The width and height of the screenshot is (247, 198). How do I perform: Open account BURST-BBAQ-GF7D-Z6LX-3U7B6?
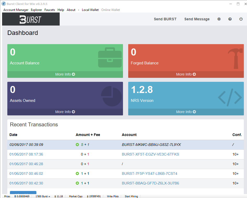(150, 183)
